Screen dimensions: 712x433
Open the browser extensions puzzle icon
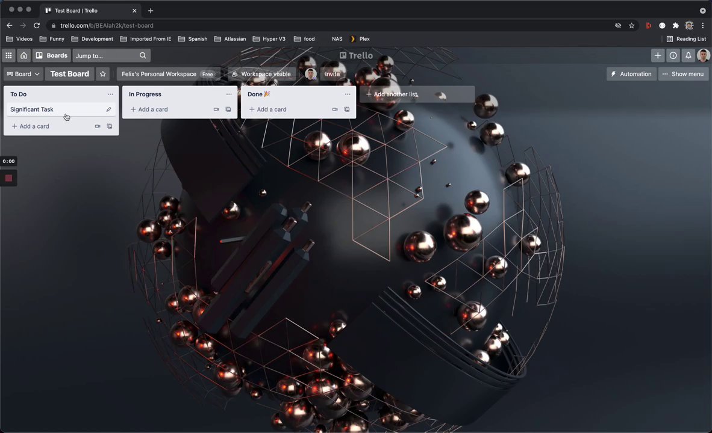676,25
